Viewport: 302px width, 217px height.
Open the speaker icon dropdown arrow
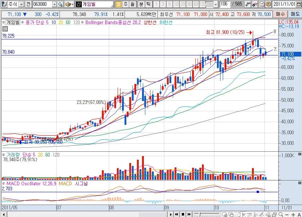pyautogui.click(x=73, y=4)
